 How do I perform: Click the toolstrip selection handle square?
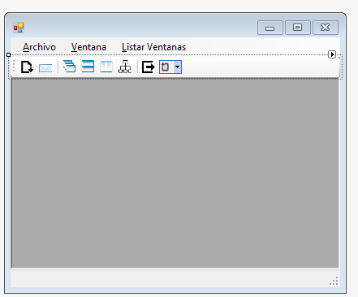point(8,55)
